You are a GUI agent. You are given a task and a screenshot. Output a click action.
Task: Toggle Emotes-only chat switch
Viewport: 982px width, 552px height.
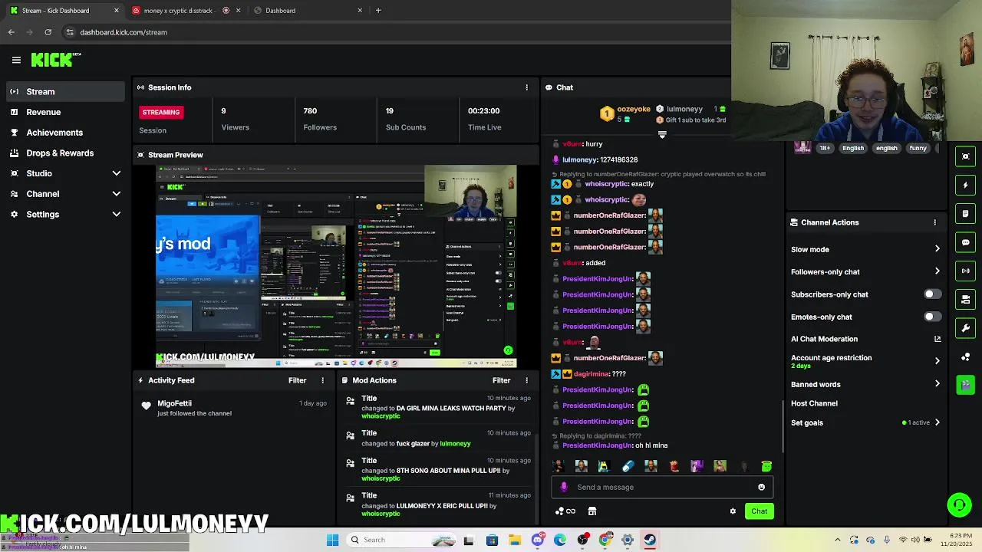coord(931,317)
